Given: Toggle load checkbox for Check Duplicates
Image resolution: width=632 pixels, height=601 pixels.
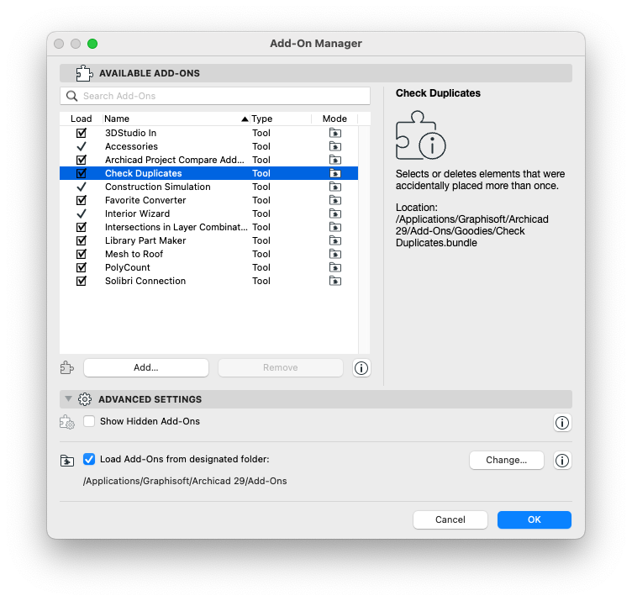Looking at the screenshot, I should coord(82,173).
